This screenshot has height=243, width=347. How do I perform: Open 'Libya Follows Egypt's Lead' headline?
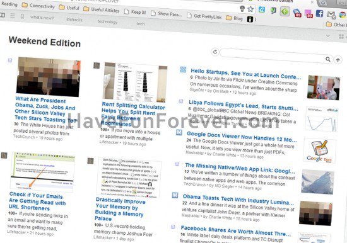tap(243, 105)
